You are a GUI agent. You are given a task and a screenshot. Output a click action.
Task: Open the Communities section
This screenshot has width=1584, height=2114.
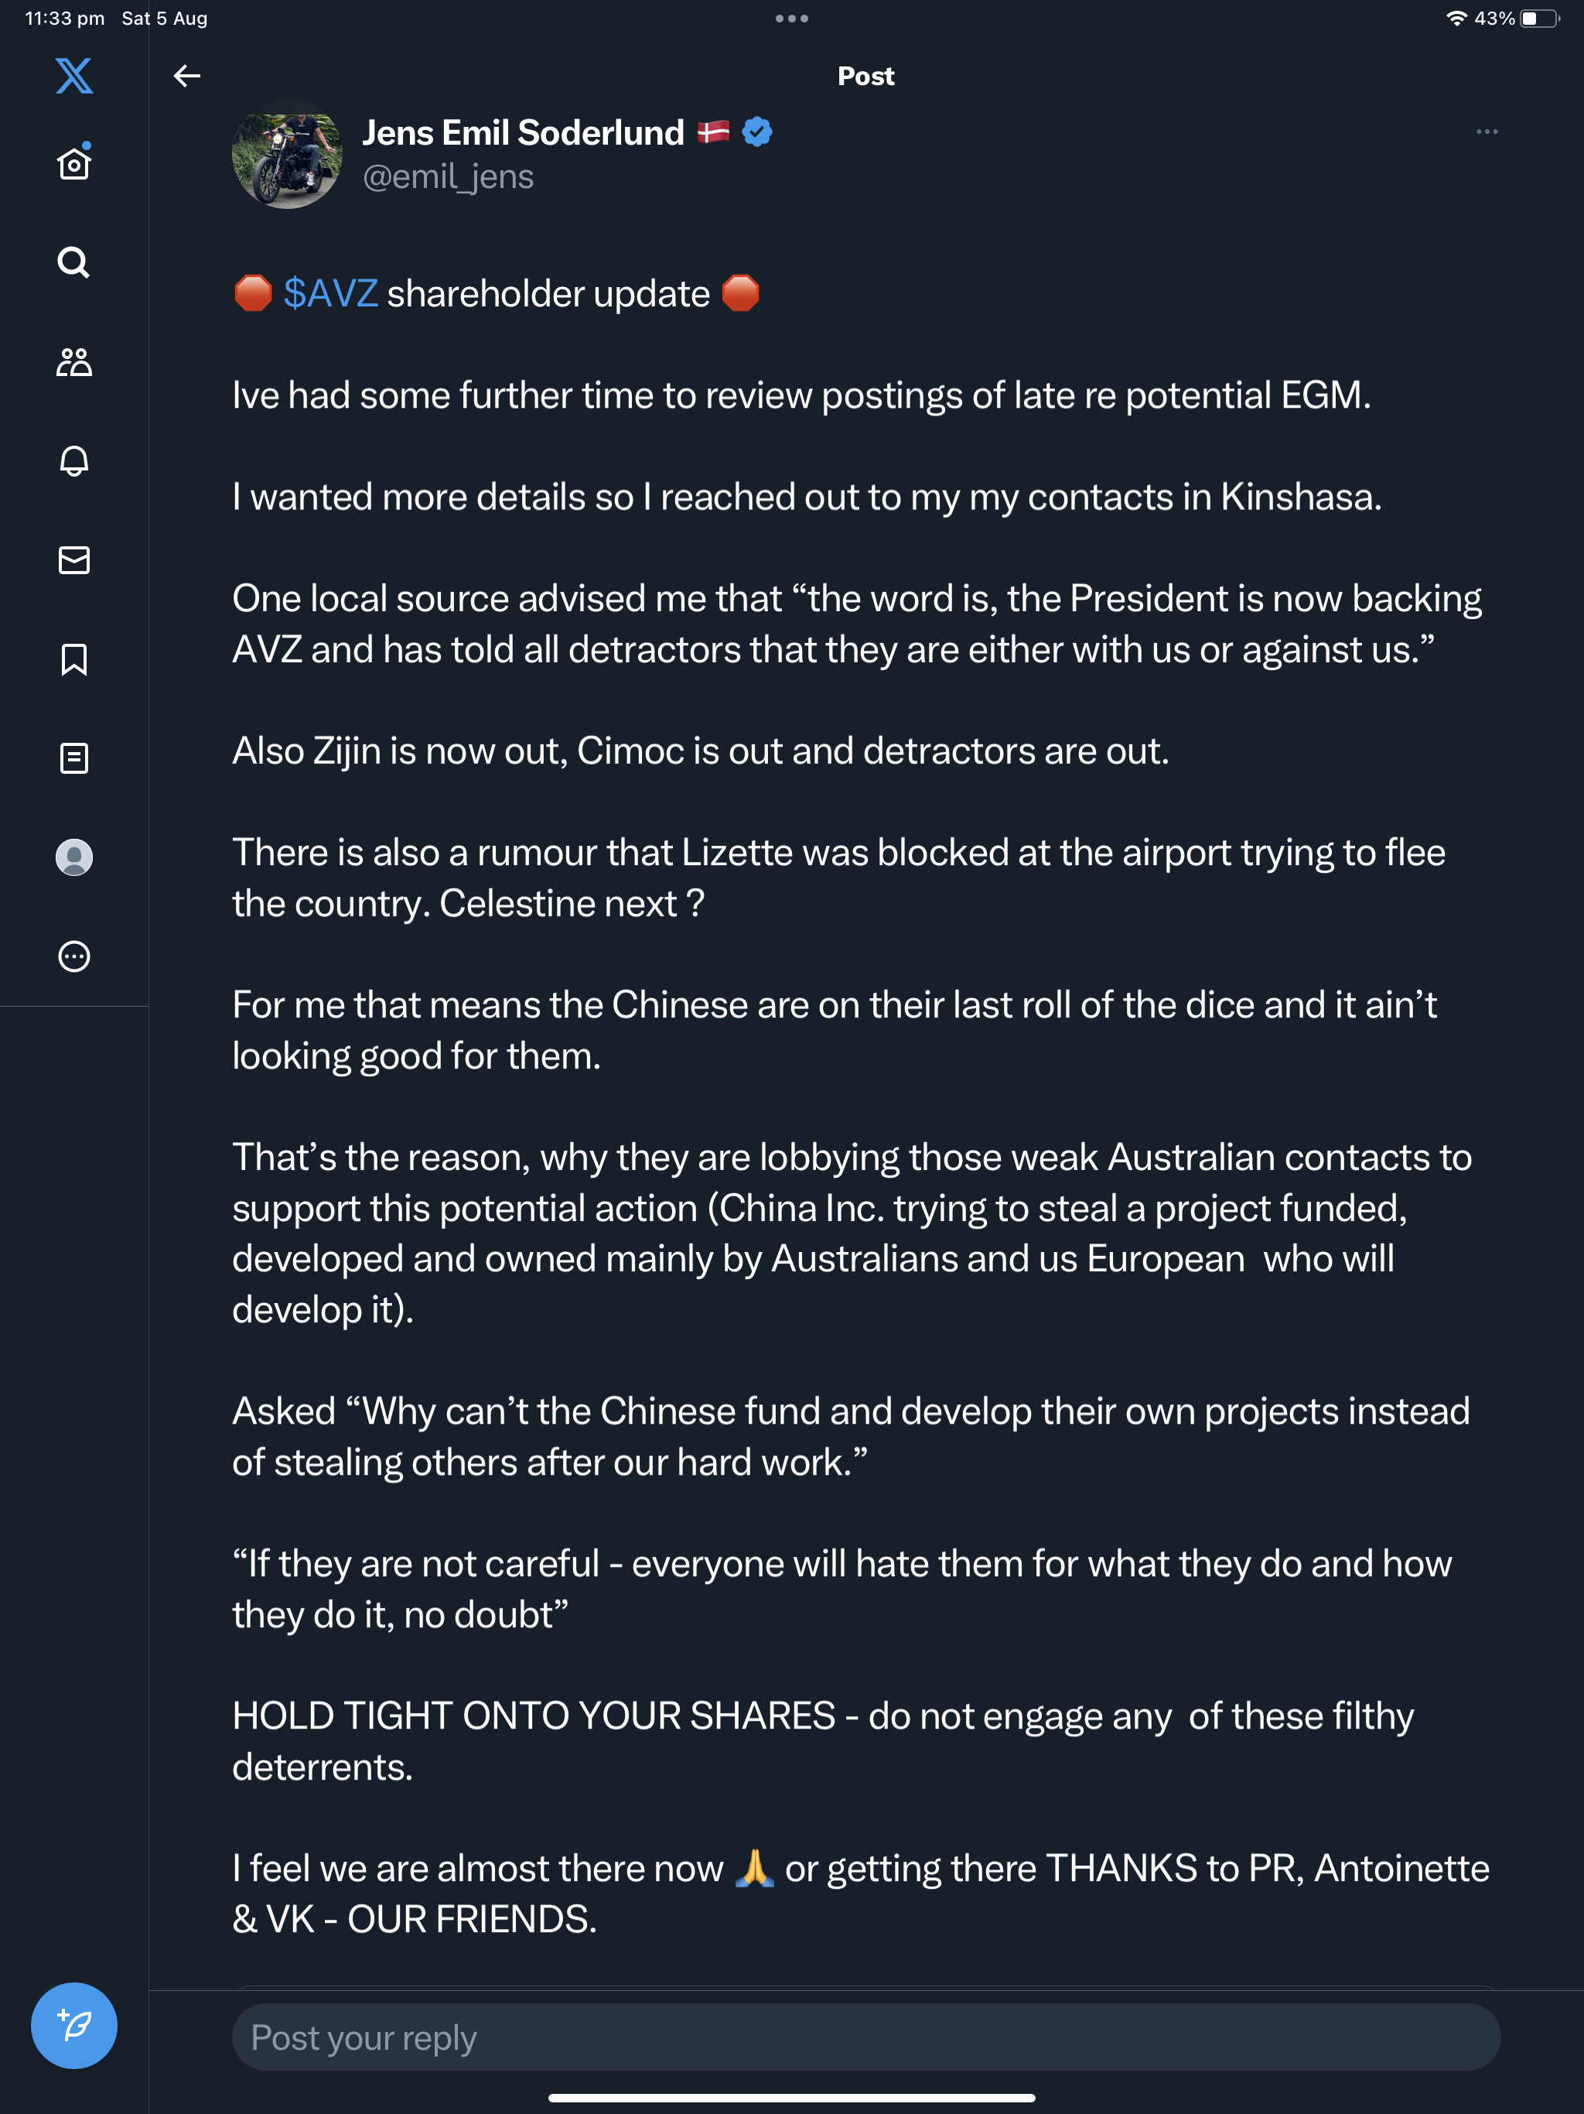click(x=74, y=362)
